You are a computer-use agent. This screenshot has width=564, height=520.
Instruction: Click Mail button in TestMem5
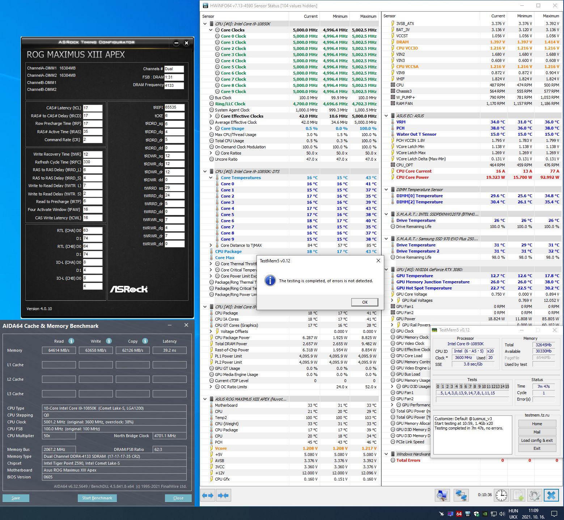pos(537,432)
